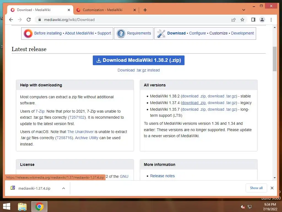Screen dimensions: 282x212
Task: Click the scrollbar up arrow
Action: pos(275,27)
